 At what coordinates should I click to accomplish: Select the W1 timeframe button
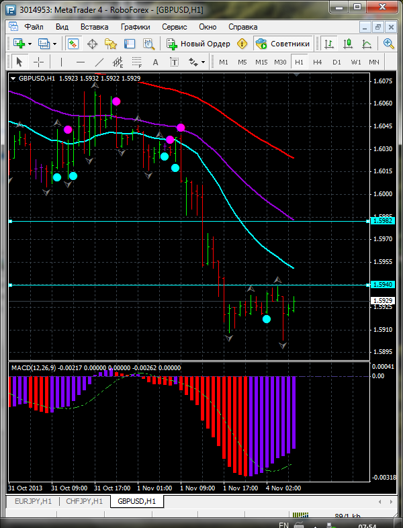[x=355, y=62]
